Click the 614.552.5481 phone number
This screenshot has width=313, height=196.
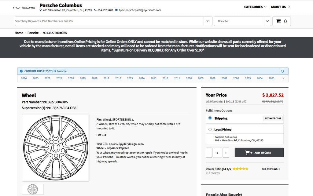pyautogui.click(x=105, y=10)
